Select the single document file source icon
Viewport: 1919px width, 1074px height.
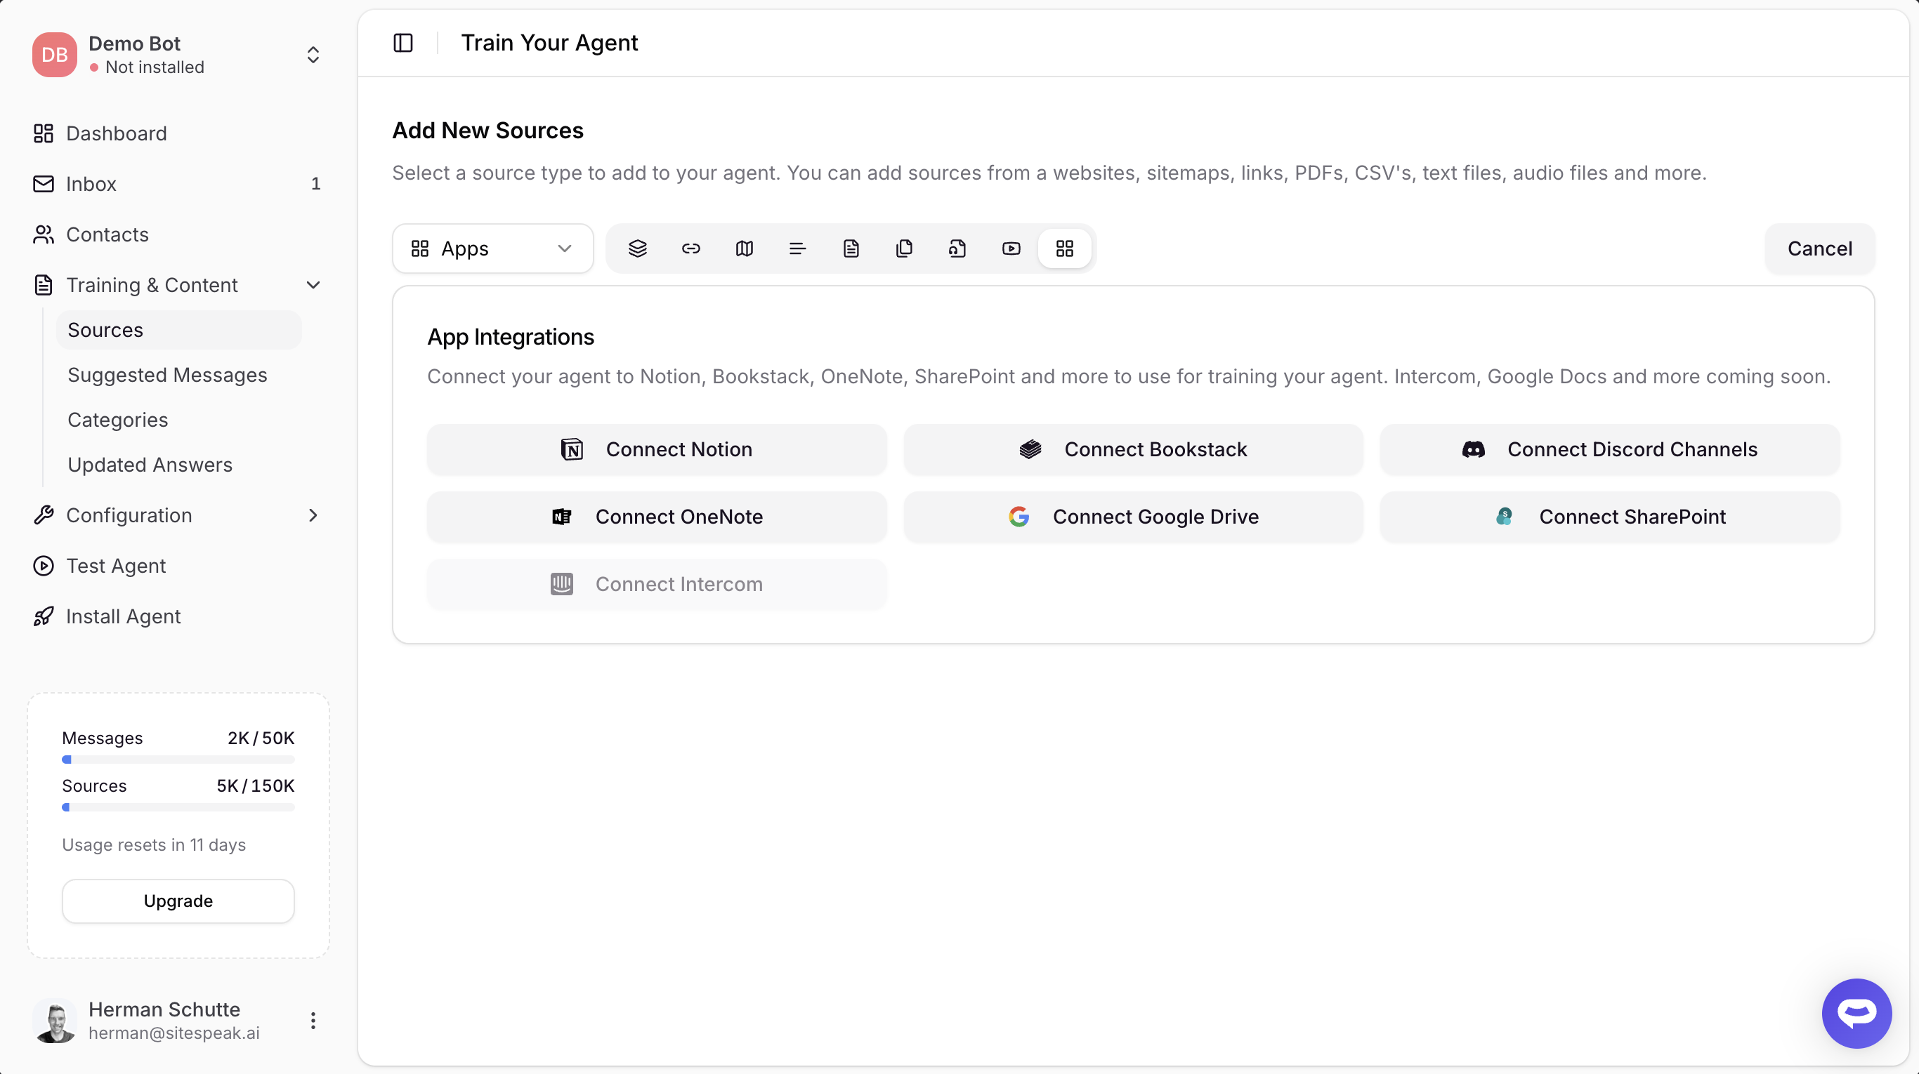[851, 248]
